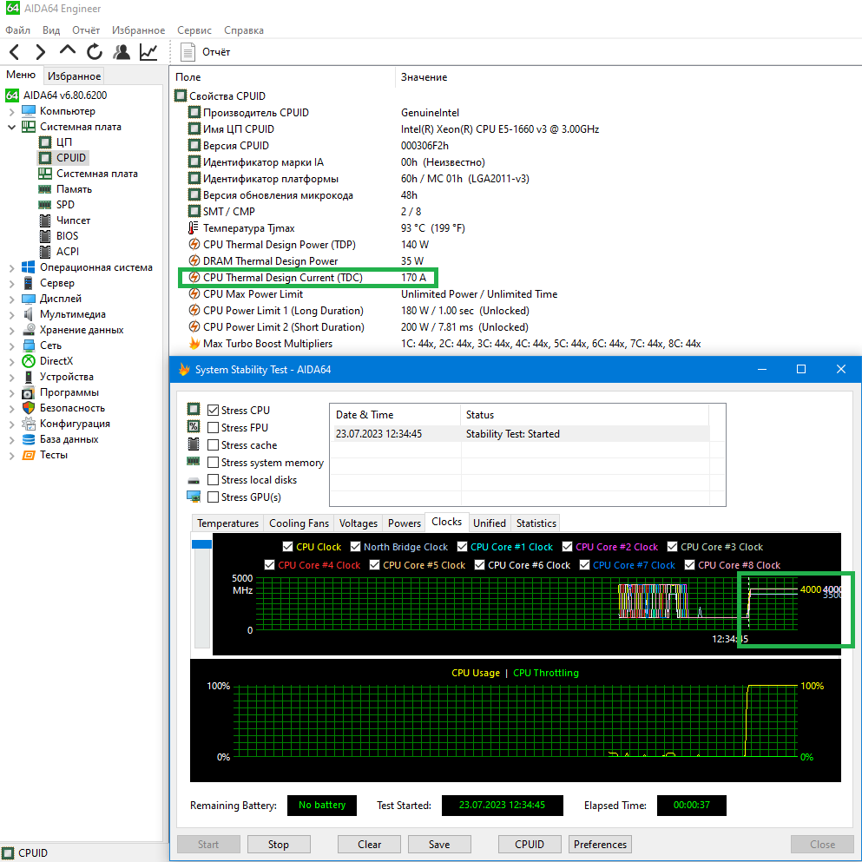Switch to the Voltages tab
This screenshot has height=862, width=862.
coord(358,523)
